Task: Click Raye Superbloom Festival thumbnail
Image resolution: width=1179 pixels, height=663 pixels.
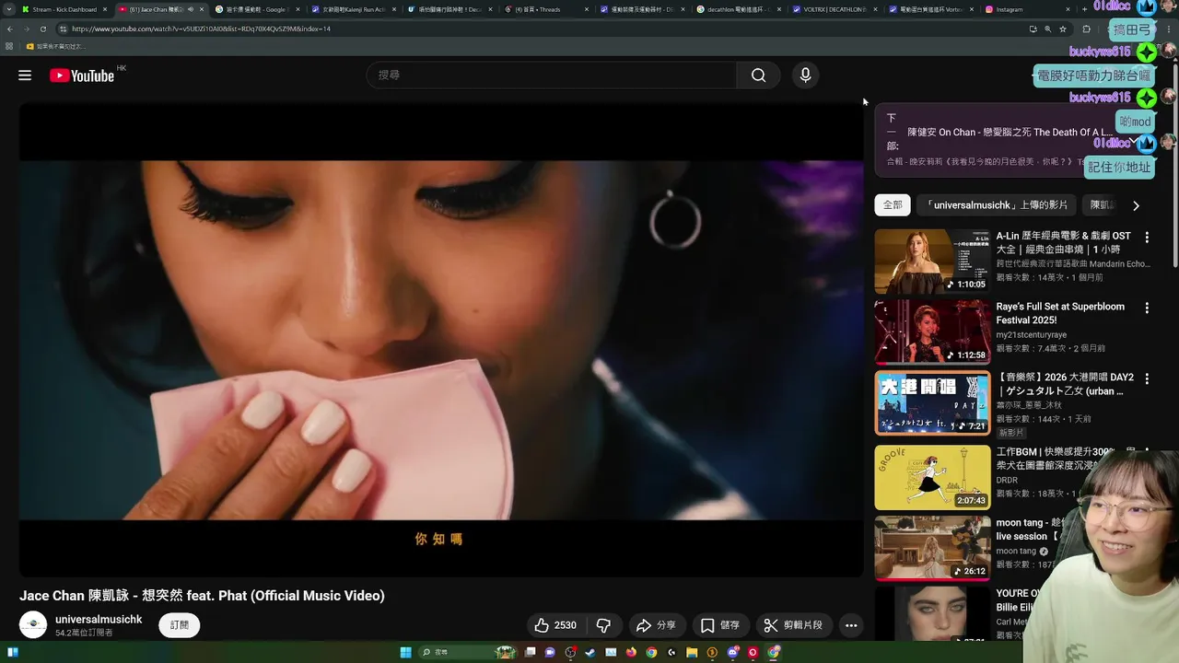Action: 932,332
